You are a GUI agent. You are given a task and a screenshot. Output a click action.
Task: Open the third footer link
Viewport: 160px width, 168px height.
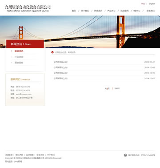[30, 155]
